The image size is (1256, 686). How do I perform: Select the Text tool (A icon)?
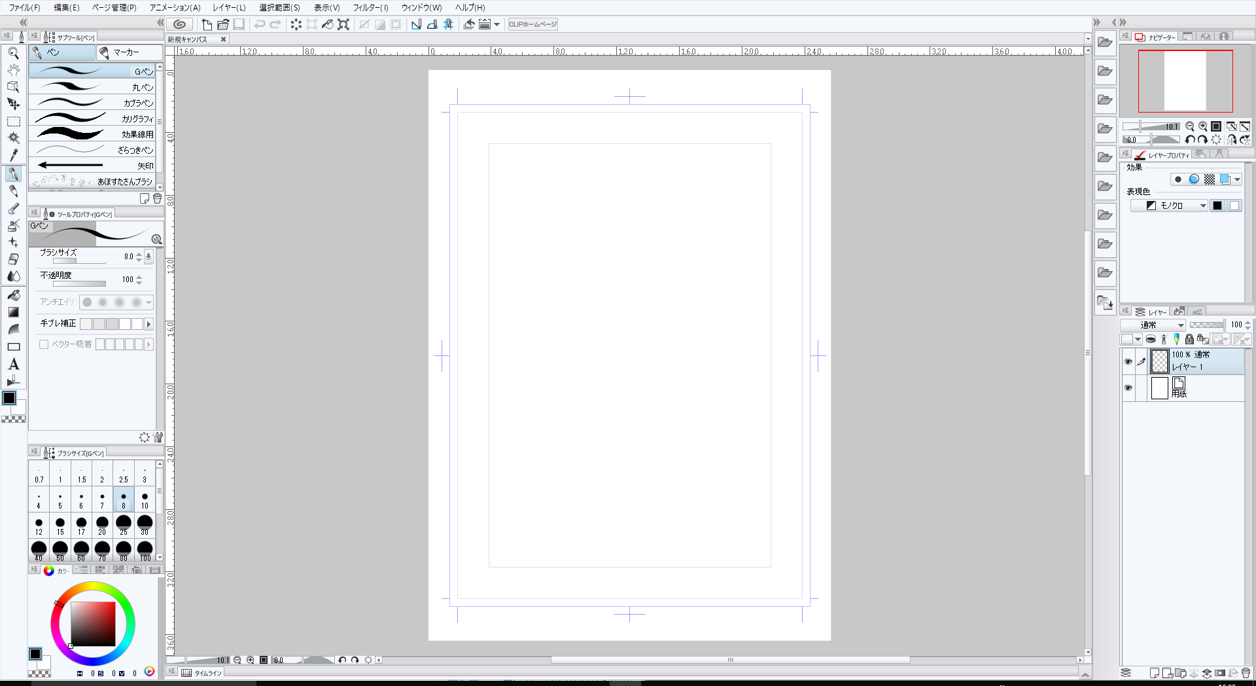13,365
